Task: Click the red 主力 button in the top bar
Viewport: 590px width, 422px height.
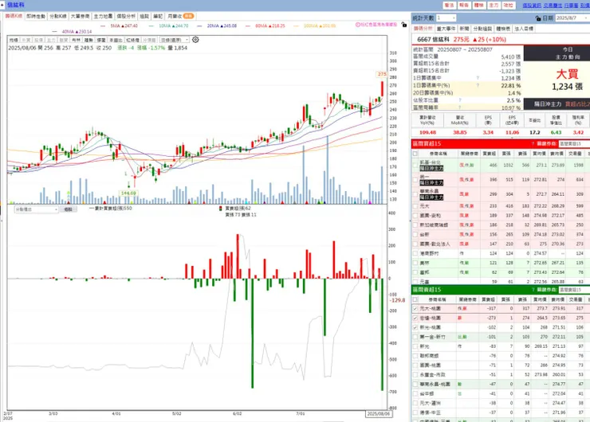Action: point(494,6)
